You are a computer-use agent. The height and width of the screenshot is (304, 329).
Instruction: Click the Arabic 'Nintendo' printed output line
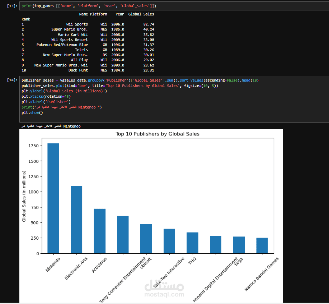point(51,126)
